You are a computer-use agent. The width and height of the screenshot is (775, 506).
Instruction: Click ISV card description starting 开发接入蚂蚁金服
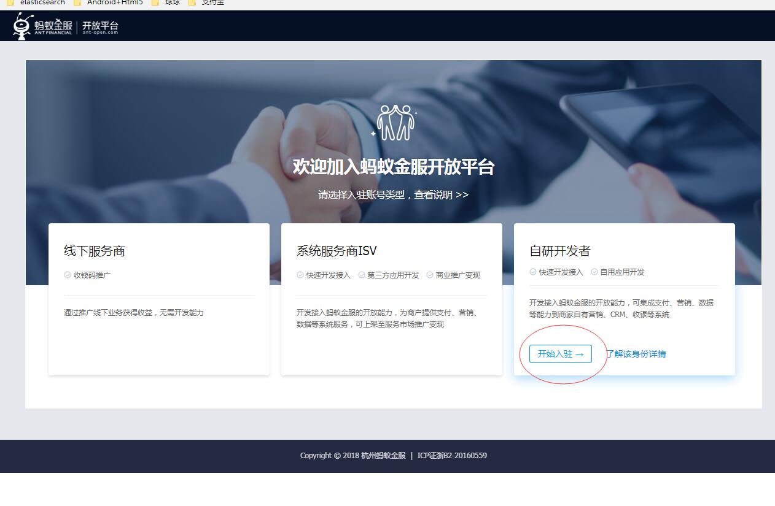tap(387, 318)
